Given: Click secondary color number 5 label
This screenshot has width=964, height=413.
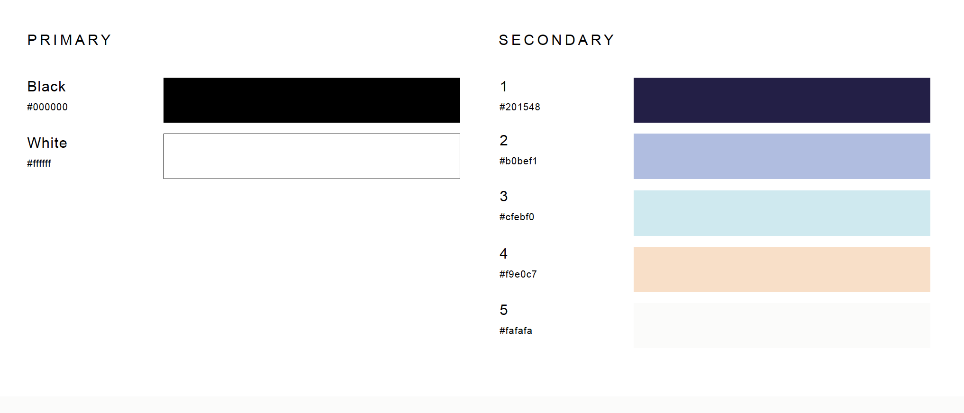Looking at the screenshot, I should point(504,310).
